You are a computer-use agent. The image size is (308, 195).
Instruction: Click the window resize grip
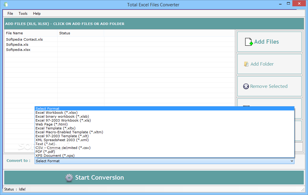pyautogui.click(x=303, y=190)
